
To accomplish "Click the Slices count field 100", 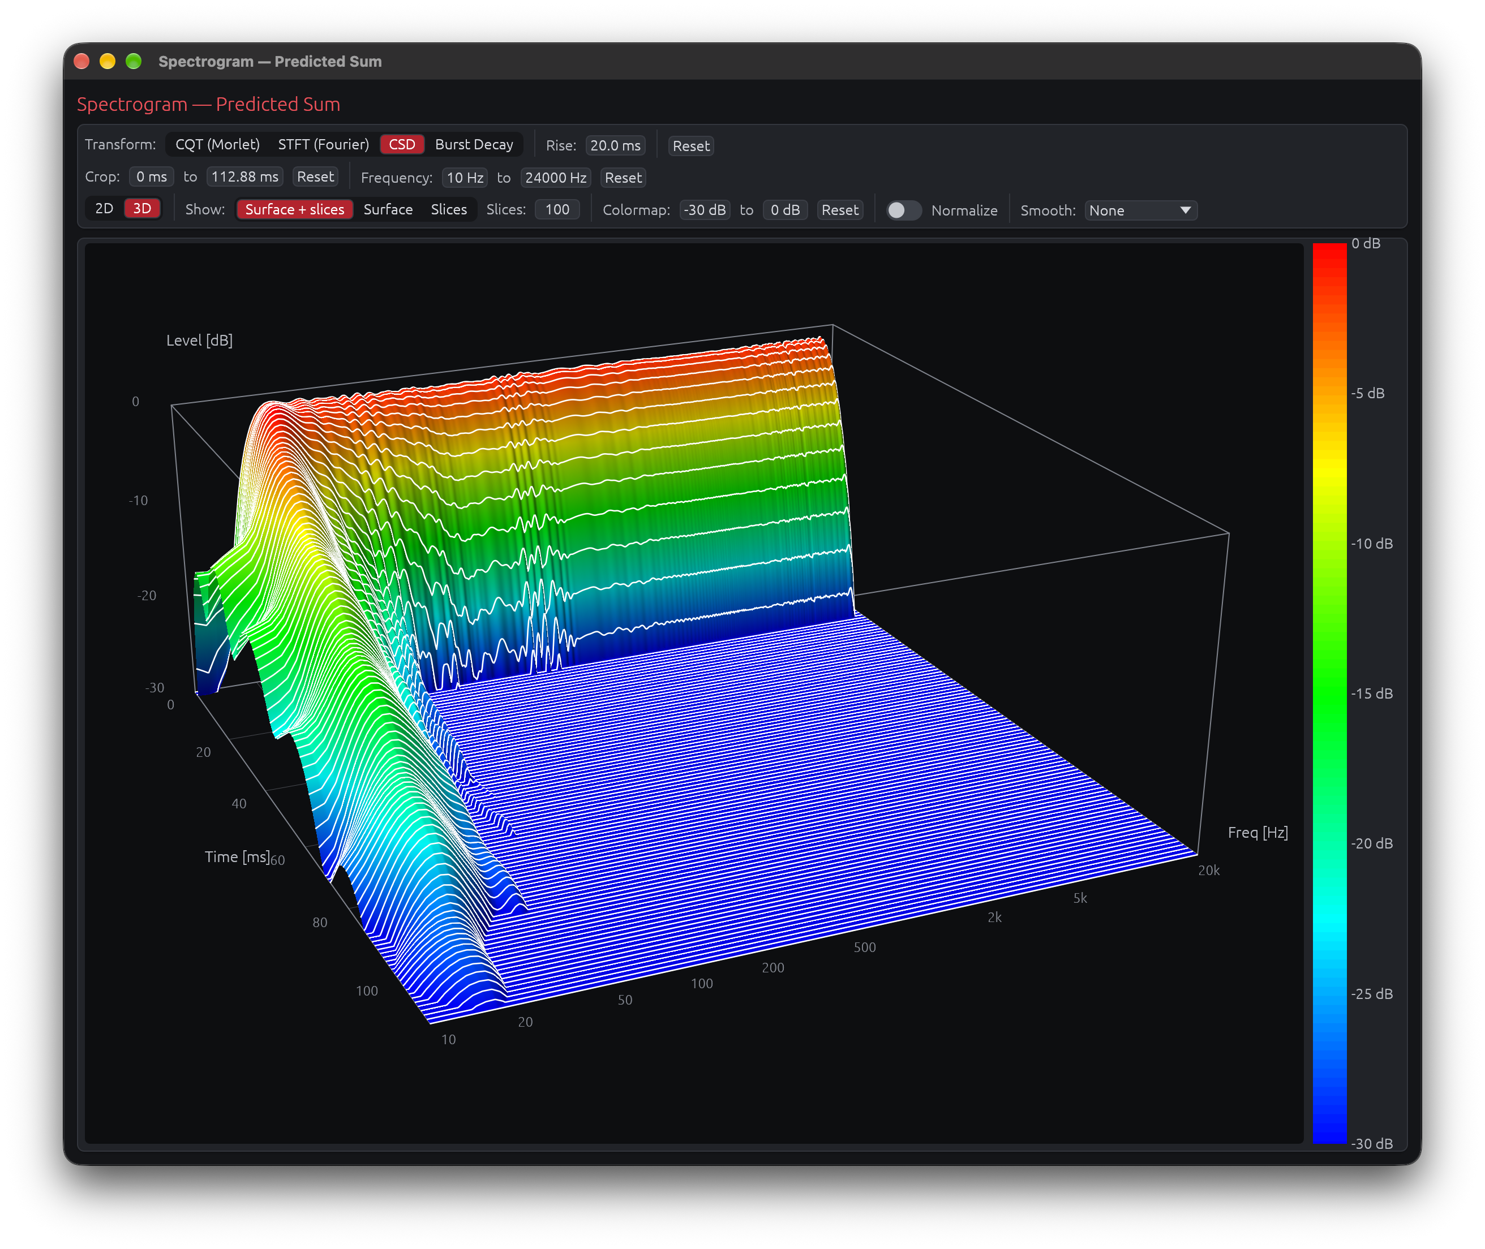I will [557, 210].
